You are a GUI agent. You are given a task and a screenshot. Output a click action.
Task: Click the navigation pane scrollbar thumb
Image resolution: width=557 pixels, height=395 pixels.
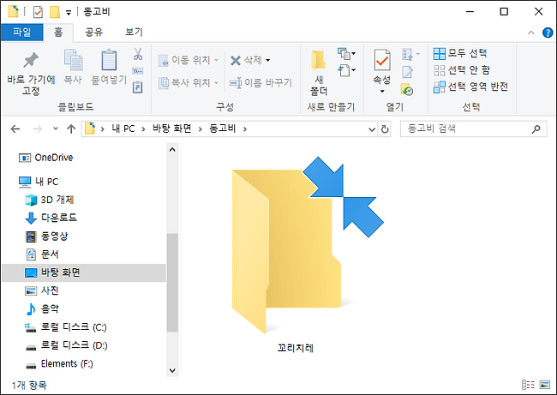(172, 283)
